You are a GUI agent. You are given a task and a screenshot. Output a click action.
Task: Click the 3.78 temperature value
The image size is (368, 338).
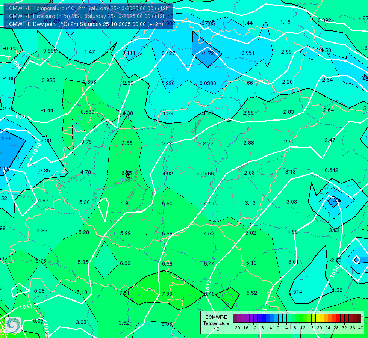coord(86,142)
